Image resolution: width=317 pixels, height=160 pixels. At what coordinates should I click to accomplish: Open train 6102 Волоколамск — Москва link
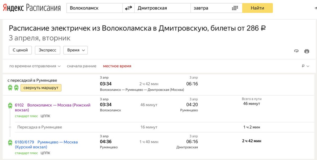[x=53, y=107]
